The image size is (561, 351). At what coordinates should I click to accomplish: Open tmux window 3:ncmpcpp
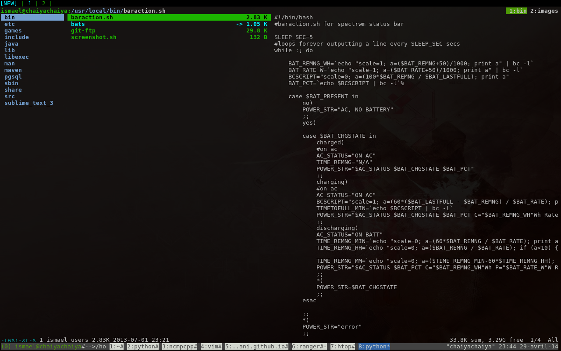point(180,347)
